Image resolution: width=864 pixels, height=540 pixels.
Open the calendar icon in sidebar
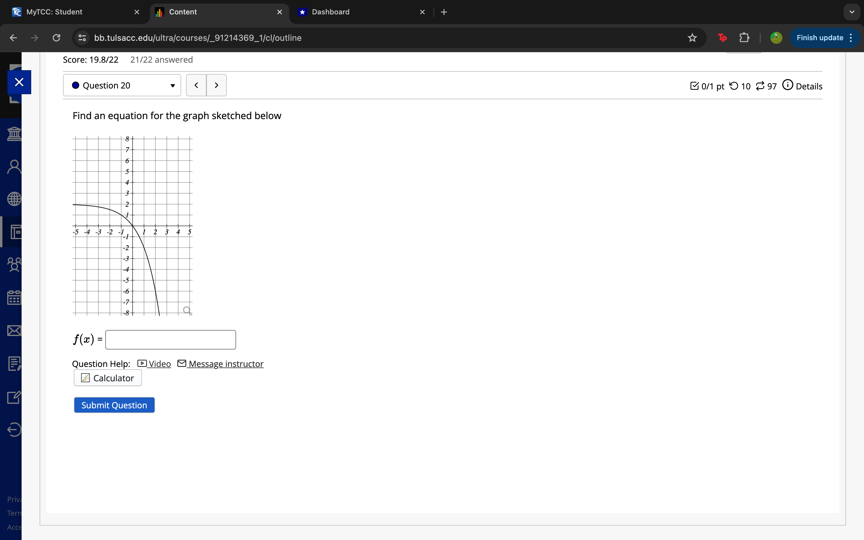coord(14,297)
